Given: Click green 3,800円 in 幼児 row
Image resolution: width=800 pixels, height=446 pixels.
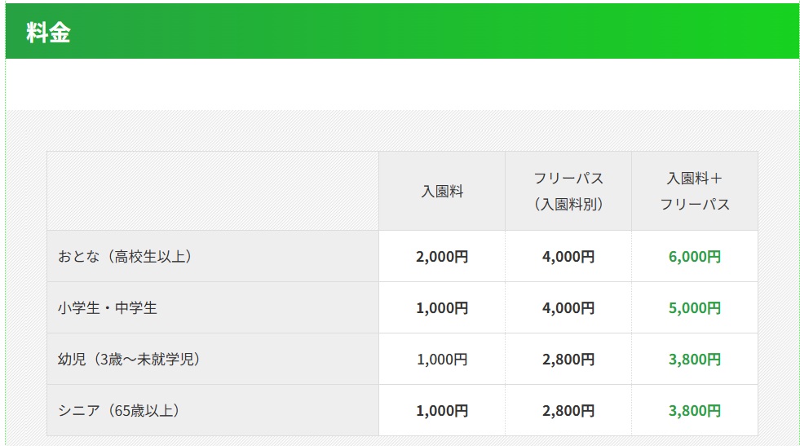Looking at the screenshot, I should (x=695, y=359).
